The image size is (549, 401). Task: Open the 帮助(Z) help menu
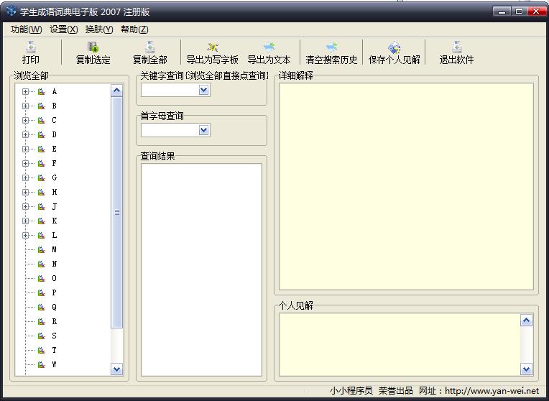pyautogui.click(x=134, y=29)
